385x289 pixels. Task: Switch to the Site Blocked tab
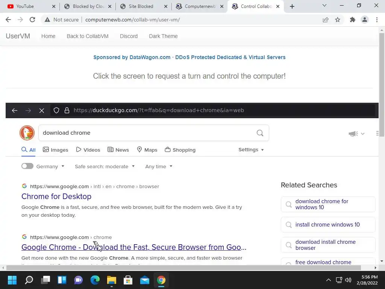pyautogui.click(x=142, y=6)
